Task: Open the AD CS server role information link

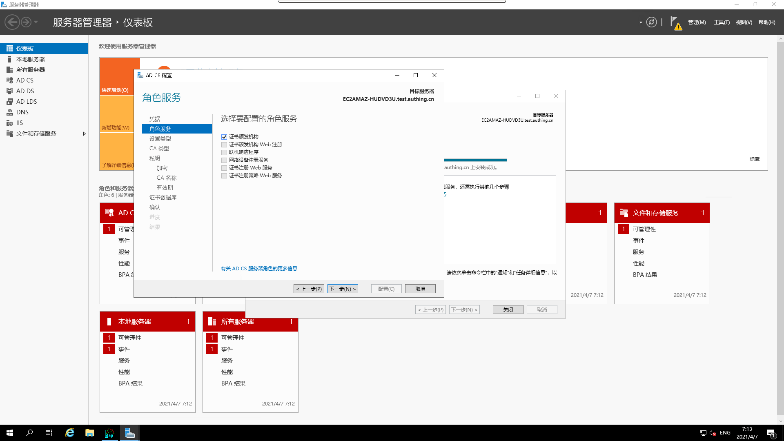Action: [258, 268]
